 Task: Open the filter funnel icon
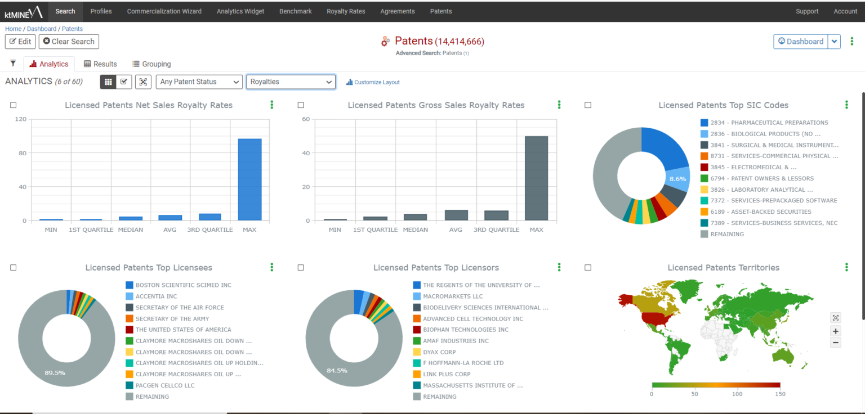click(12, 64)
